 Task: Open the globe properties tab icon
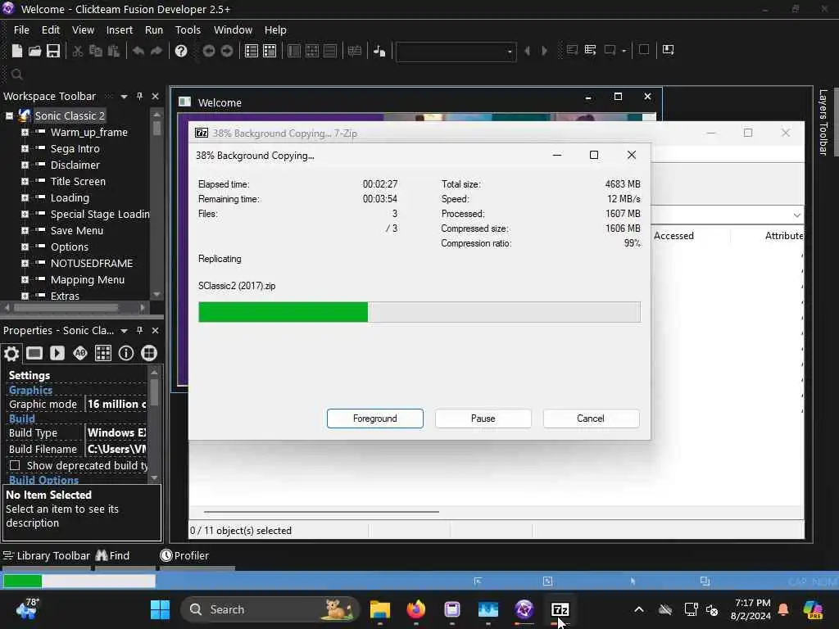(x=149, y=354)
